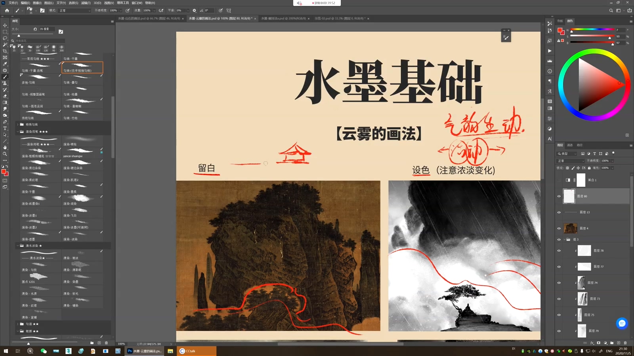The image size is (634, 356).
Task: Toggle symmetry butterfly icon in options bar
Action: click(x=229, y=11)
